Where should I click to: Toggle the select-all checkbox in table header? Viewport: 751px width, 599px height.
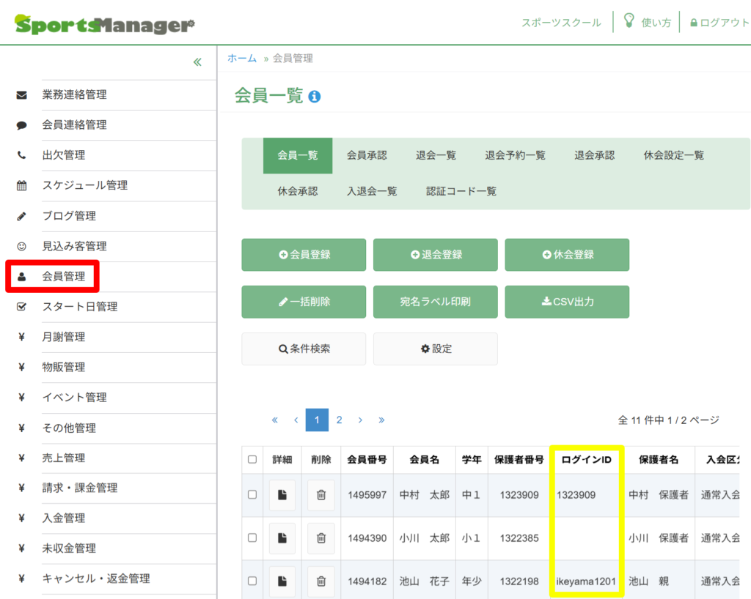coord(252,460)
